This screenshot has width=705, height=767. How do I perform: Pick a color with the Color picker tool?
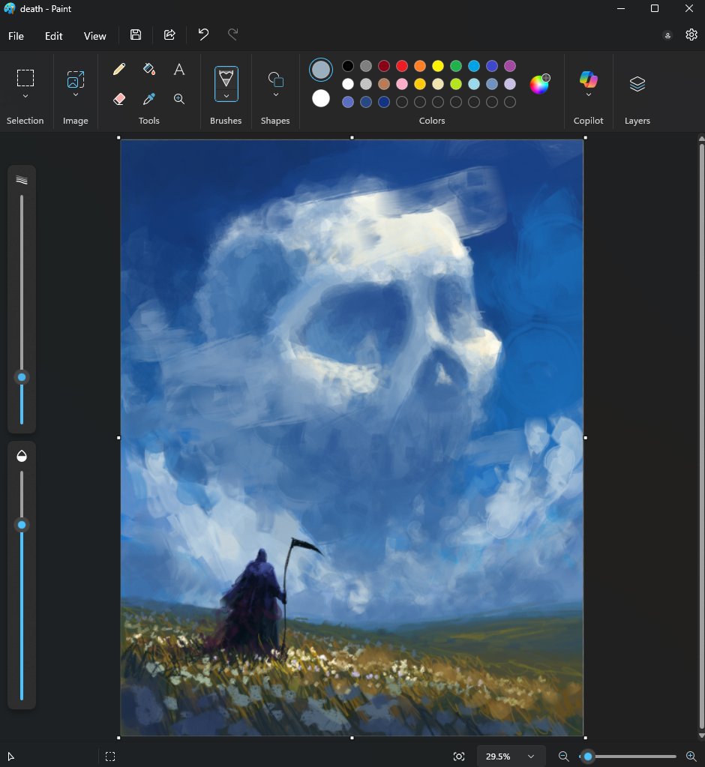148,98
